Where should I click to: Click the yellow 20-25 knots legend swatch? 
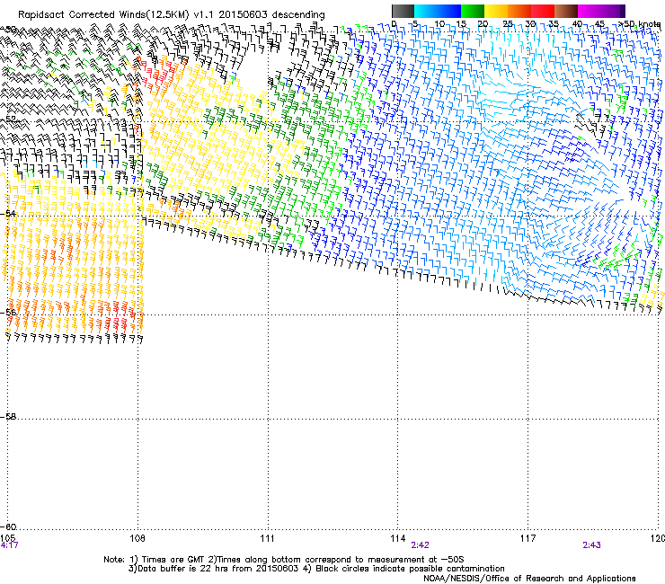(496, 11)
